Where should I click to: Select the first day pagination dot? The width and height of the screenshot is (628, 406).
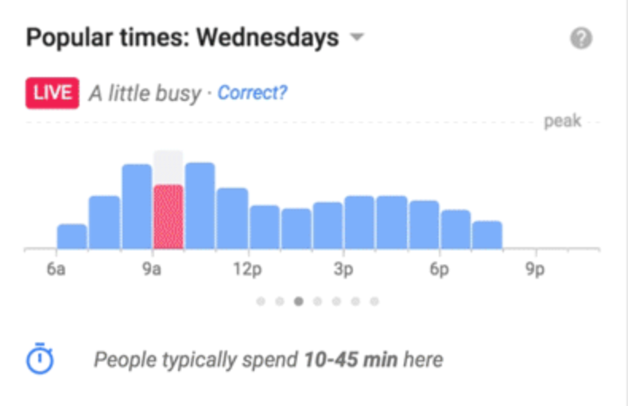[260, 301]
